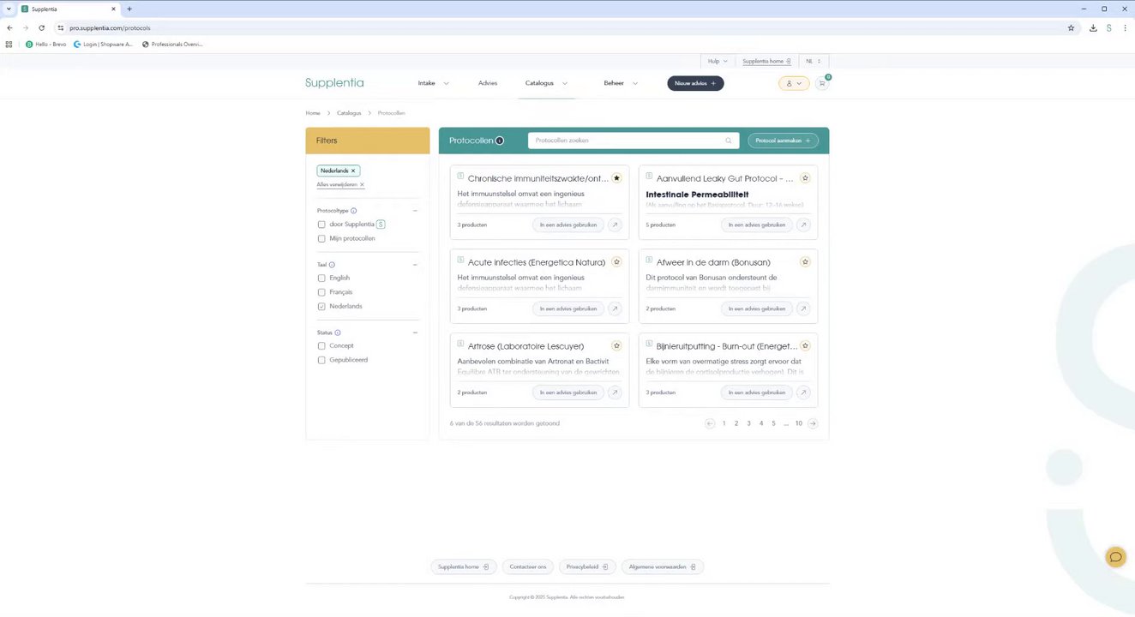1135x617 pixels.
Task: Click info icon beside Taal filter
Action: click(x=332, y=265)
